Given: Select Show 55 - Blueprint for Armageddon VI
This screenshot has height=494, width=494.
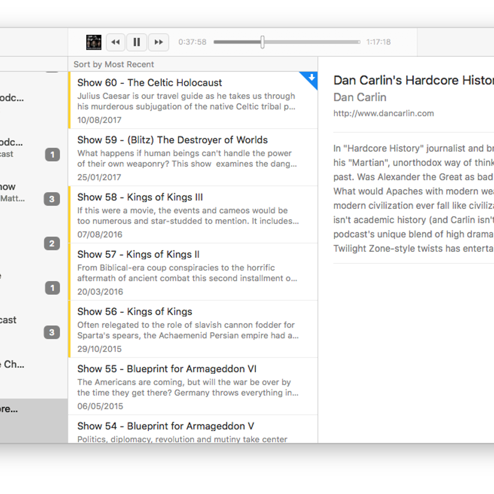Looking at the screenshot, I should pos(193,387).
